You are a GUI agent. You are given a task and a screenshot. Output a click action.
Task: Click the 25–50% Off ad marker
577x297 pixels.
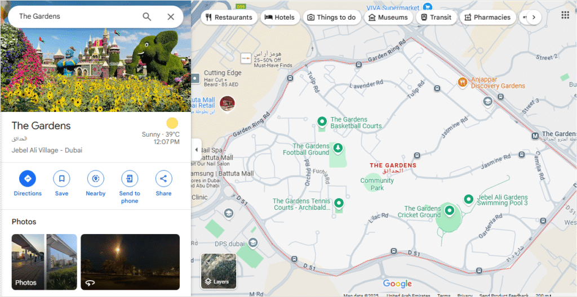(246, 58)
